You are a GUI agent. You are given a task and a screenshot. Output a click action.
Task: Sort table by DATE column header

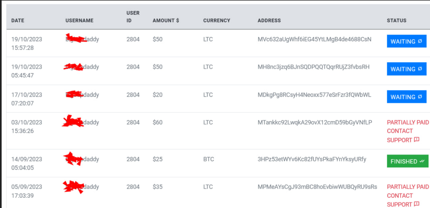click(18, 21)
